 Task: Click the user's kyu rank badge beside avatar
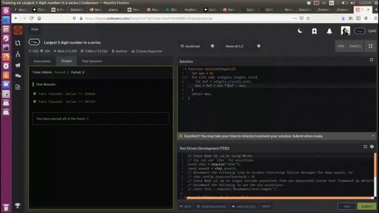(359, 31)
